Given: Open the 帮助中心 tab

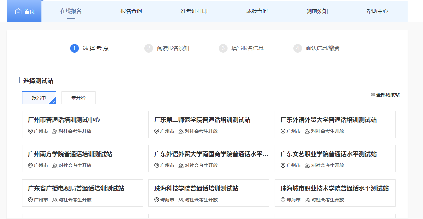Looking at the screenshot, I should (377, 11).
